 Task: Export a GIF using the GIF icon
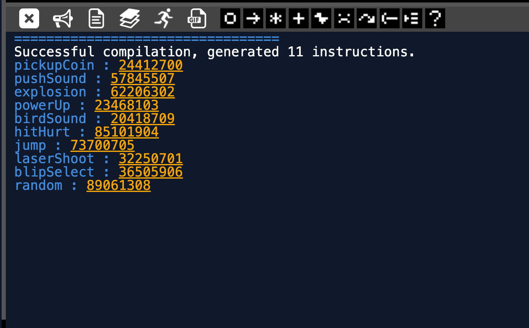click(x=197, y=18)
